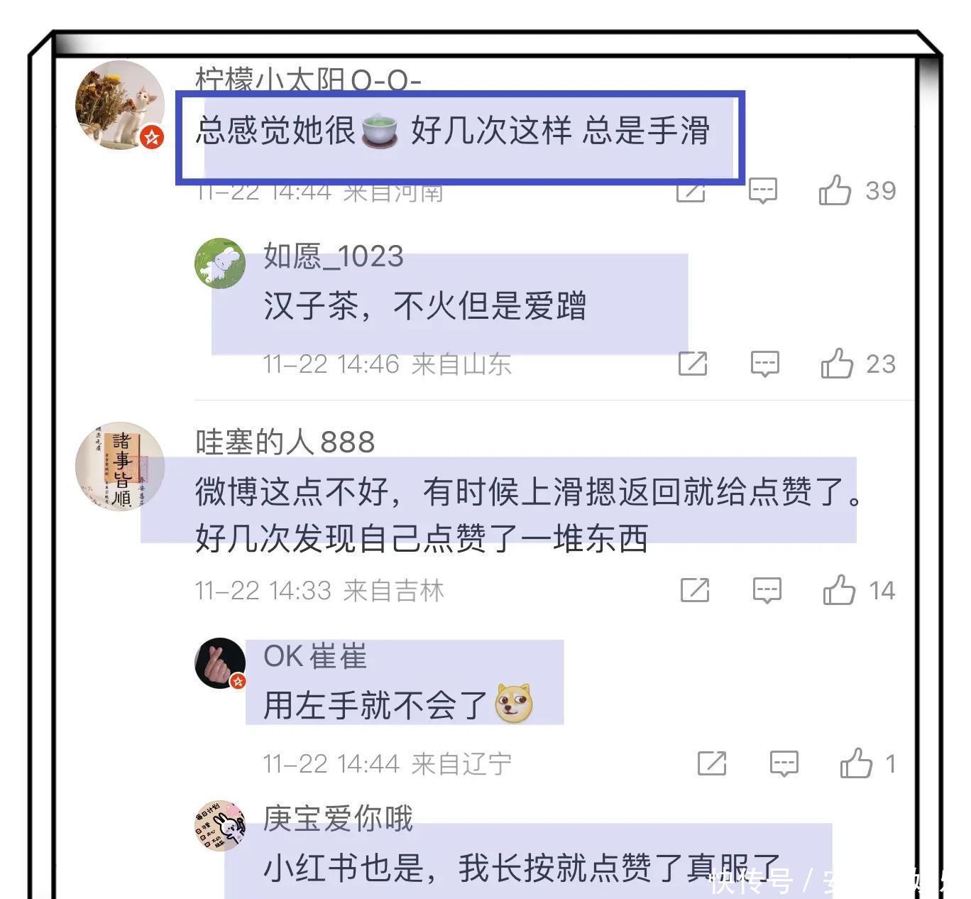Open OK崔崔's finger-heart avatar

click(x=220, y=663)
